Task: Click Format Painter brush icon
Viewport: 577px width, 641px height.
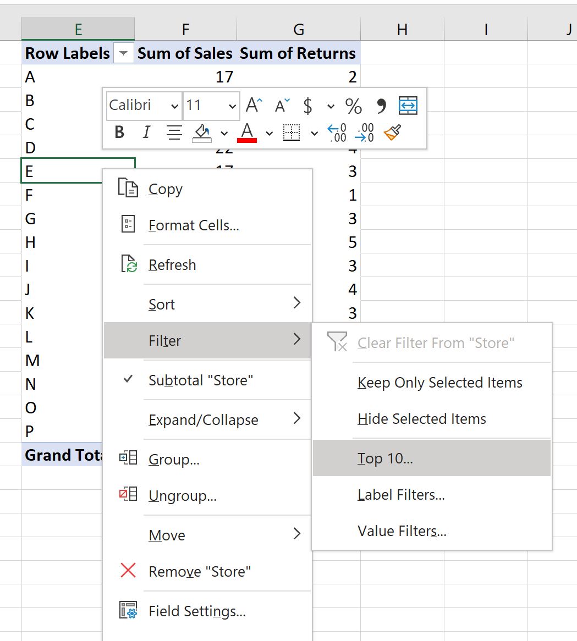Action: pos(392,132)
